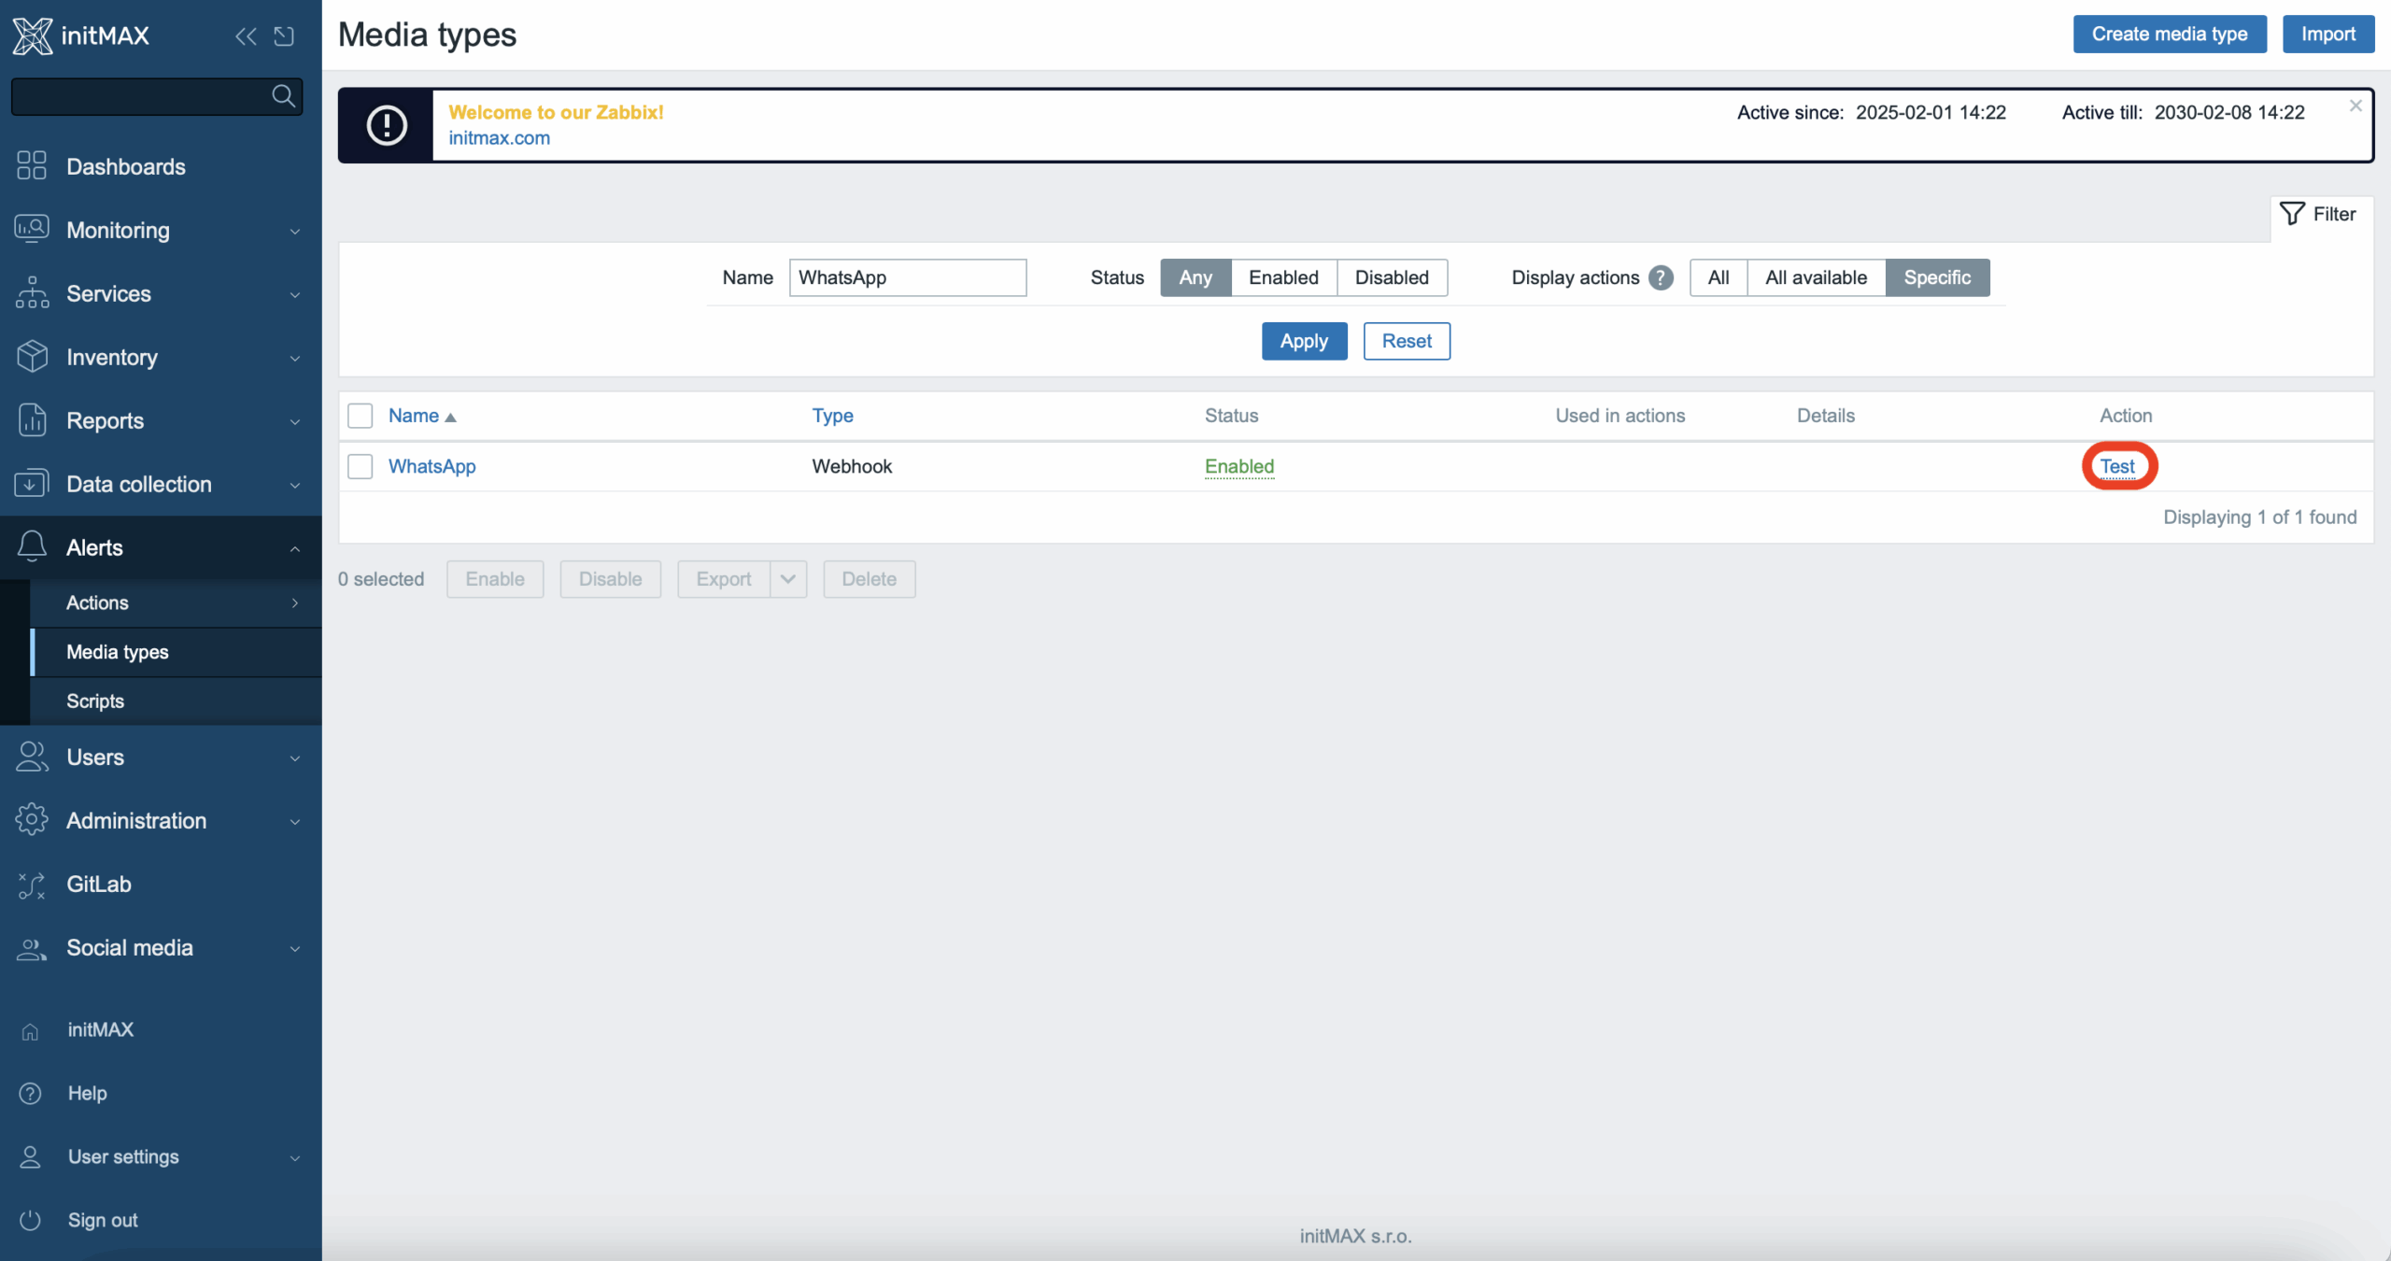Click the Filter funnel icon
The height and width of the screenshot is (1261, 2391).
(x=2292, y=214)
